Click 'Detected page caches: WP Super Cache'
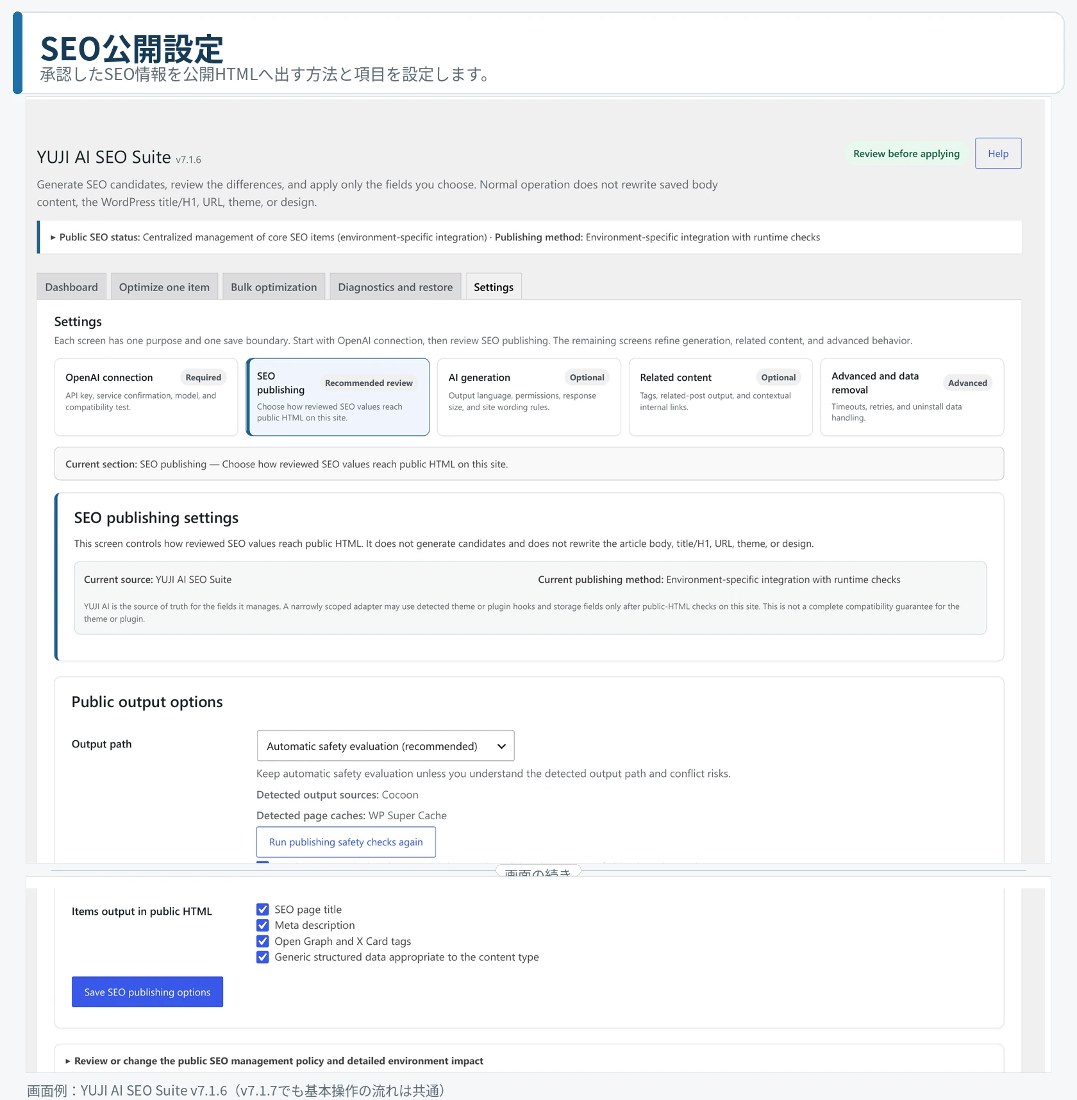 (x=351, y=815)
